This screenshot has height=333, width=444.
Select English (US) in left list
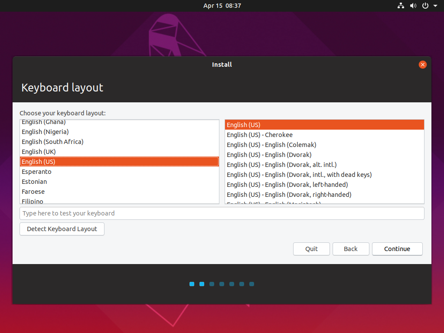coord(120,161)
